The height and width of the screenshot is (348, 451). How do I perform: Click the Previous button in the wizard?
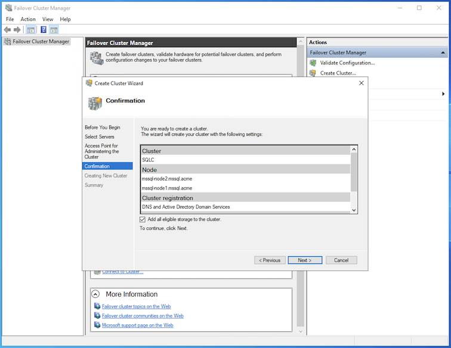pos(270,260)
